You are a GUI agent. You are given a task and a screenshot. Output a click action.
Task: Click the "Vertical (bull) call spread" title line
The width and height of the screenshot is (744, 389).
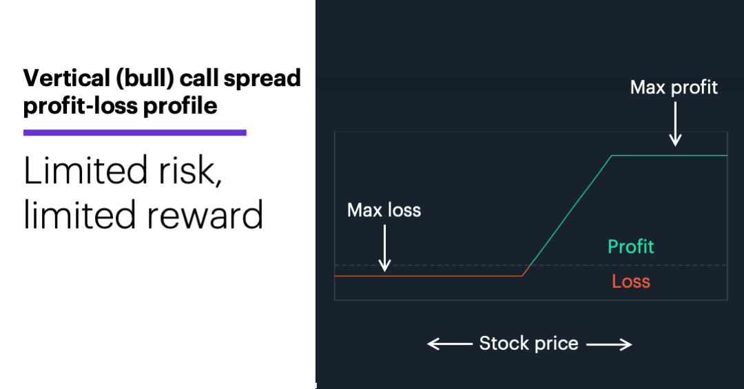tap(162, 78)
